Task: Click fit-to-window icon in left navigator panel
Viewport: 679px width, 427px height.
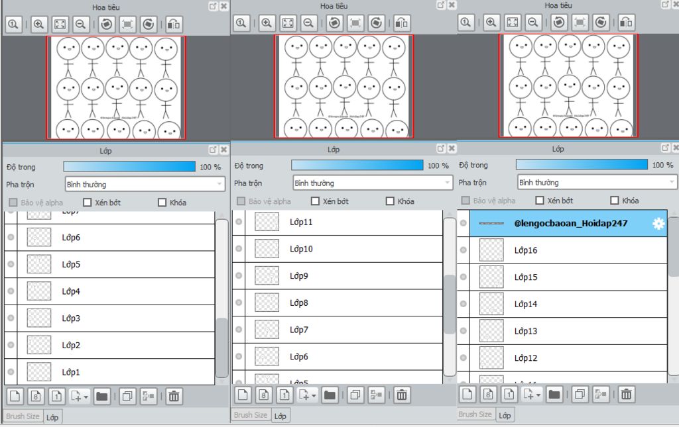Action: pos(60,24)
